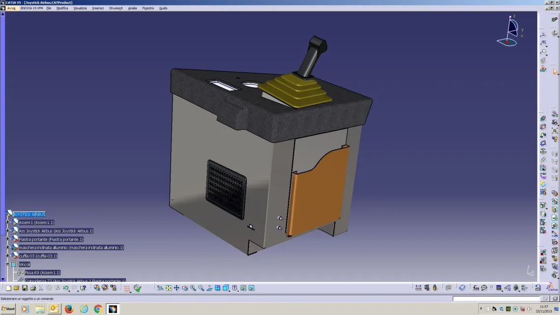Open the view mode shading dropdown arrow
The width and height of the screenshot is (560, 315).
tap(229, 289)
